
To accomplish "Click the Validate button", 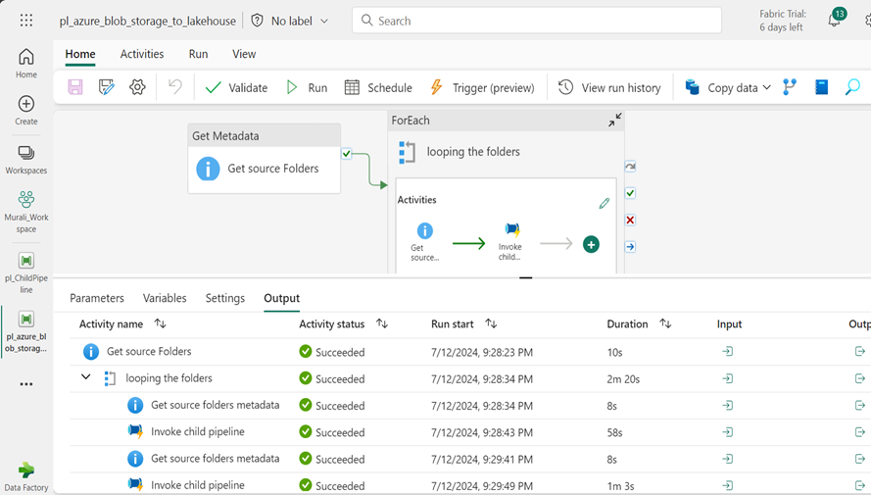I will pos(236,87).
